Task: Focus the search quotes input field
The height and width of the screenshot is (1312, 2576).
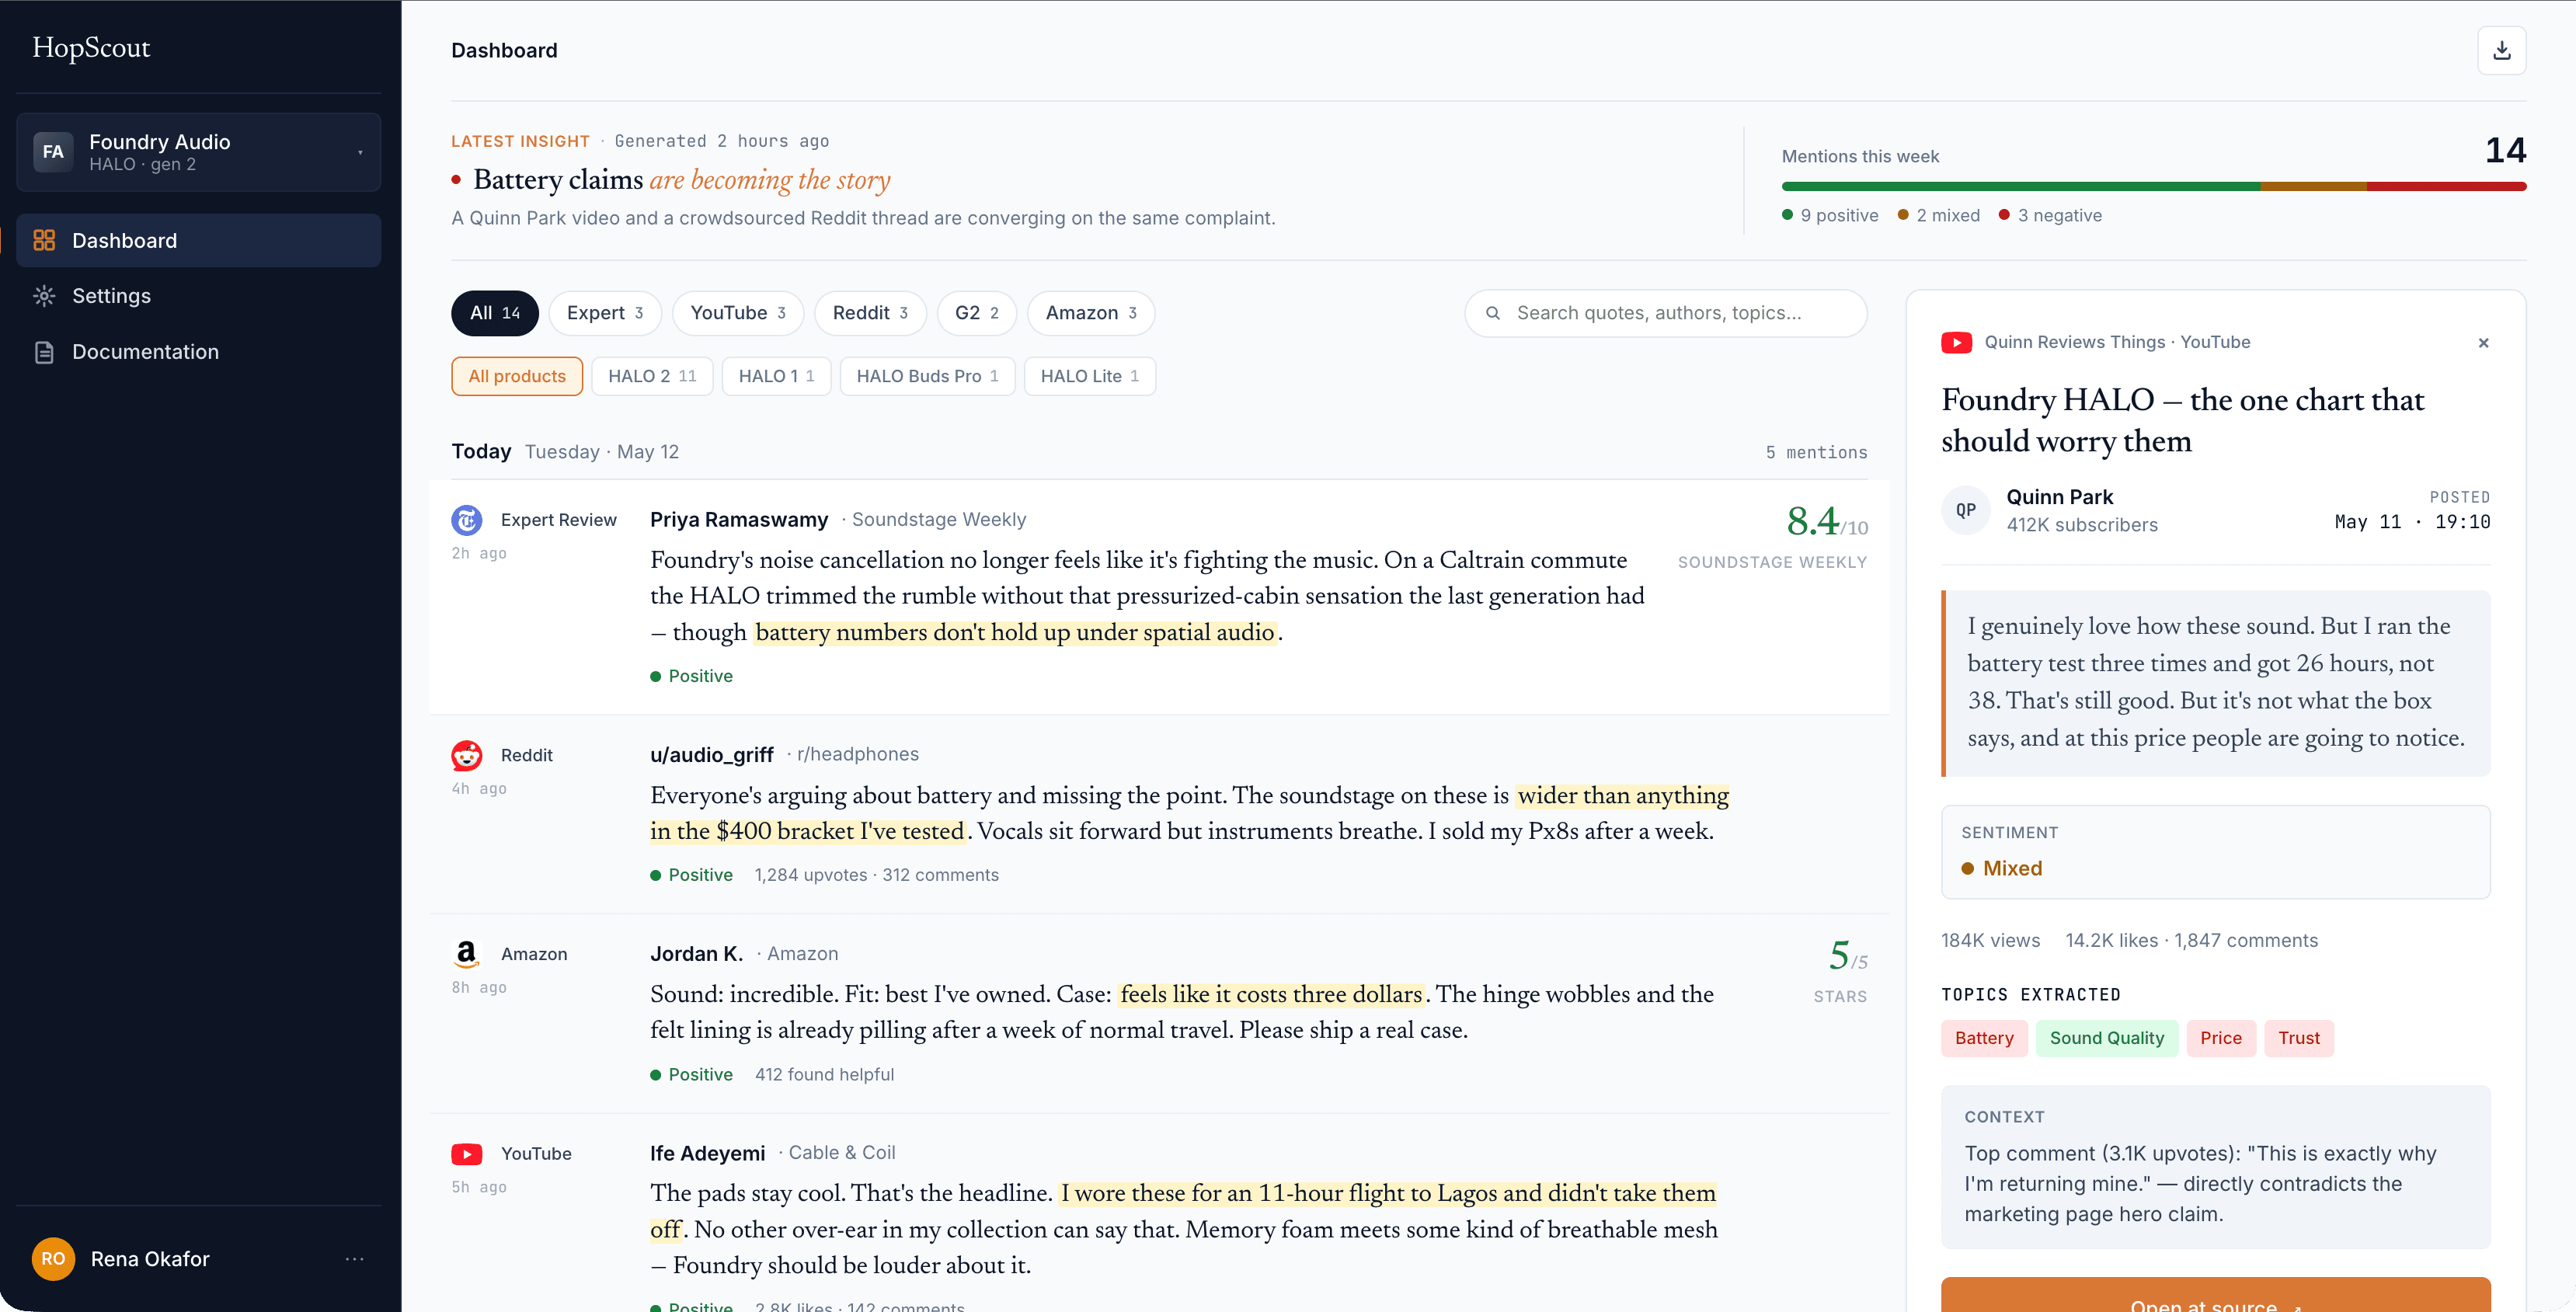Action: point(1665,313)
